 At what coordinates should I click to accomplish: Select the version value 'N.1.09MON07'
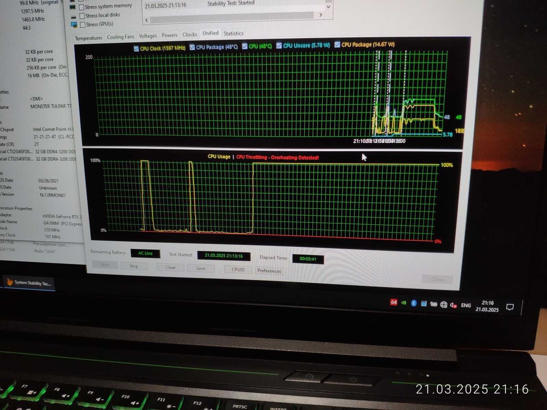[x=53, y=195]
